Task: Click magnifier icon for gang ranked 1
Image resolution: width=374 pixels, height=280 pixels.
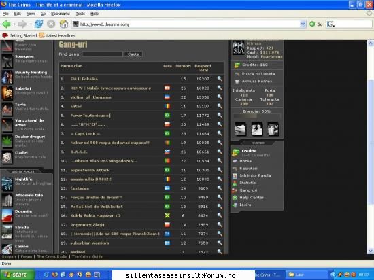Action: [220, 79]
